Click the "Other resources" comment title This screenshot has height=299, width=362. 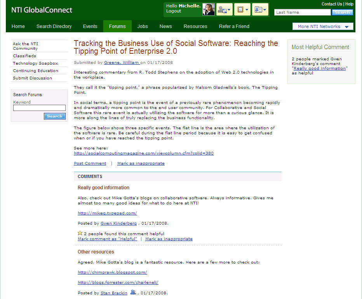[96, 252]
